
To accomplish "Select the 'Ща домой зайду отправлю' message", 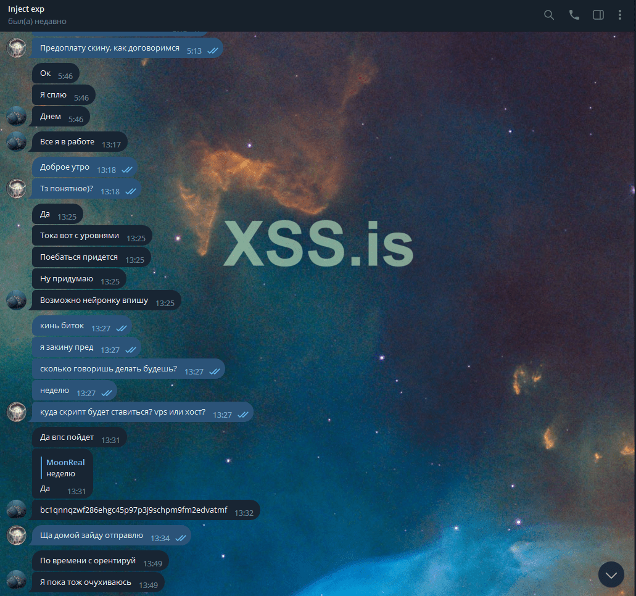I will click(x=110, y=535).
